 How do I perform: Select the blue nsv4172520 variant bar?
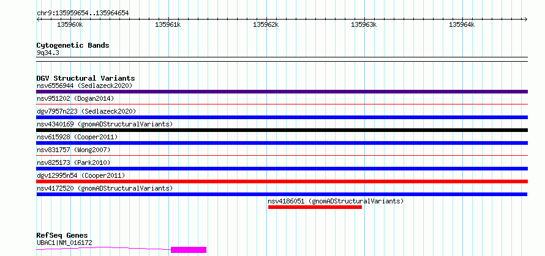[282, 194]
